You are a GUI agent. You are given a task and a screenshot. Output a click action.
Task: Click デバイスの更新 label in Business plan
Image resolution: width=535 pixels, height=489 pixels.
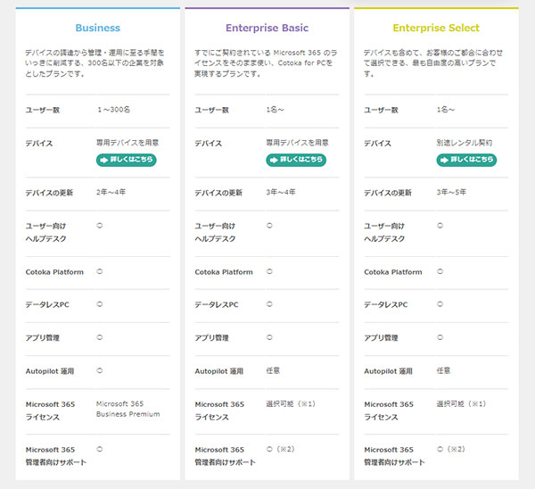(x=49, y=193)
